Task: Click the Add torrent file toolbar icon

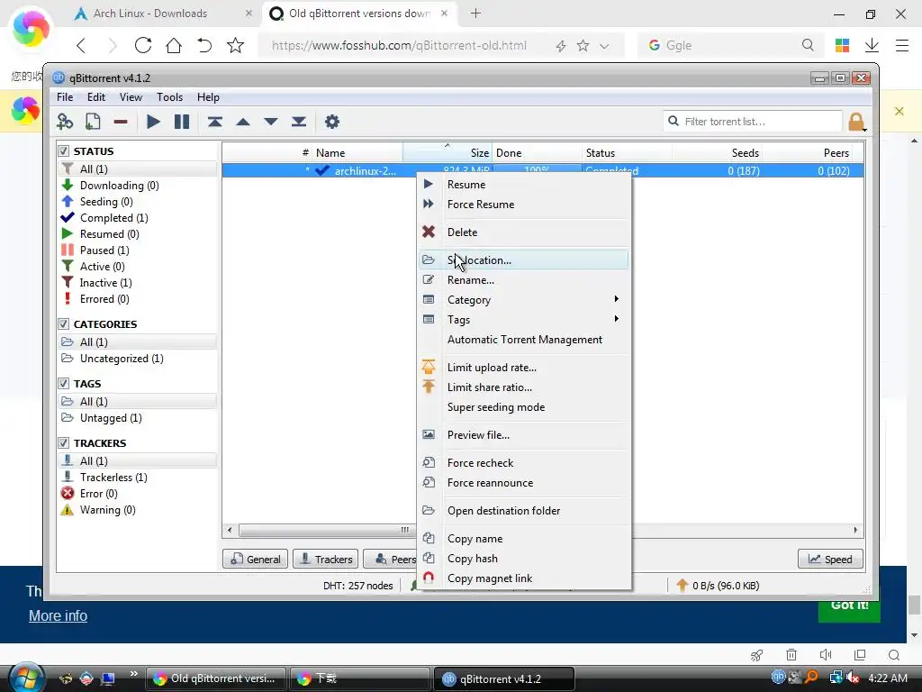Action: click(93, 122)
